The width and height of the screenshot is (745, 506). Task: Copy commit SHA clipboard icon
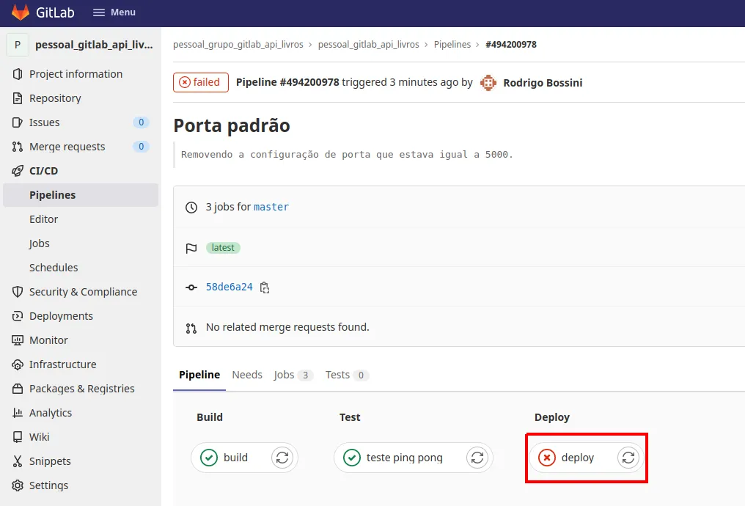pos(265,287)
